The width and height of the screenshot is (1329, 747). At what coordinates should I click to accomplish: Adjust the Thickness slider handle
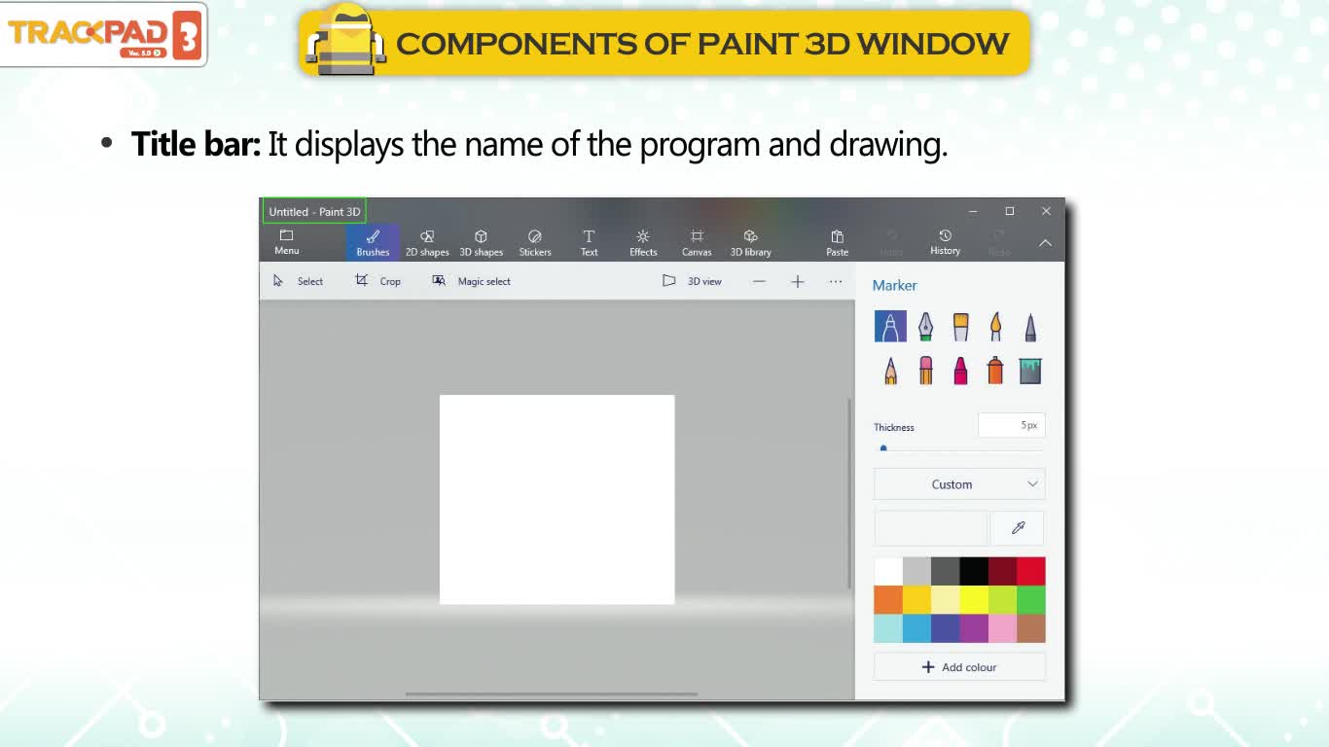coord(883,448)
